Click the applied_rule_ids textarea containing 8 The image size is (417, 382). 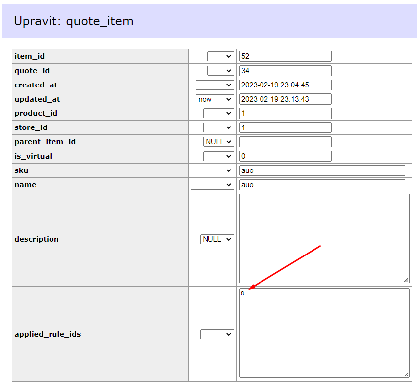[x=324, y=334]
